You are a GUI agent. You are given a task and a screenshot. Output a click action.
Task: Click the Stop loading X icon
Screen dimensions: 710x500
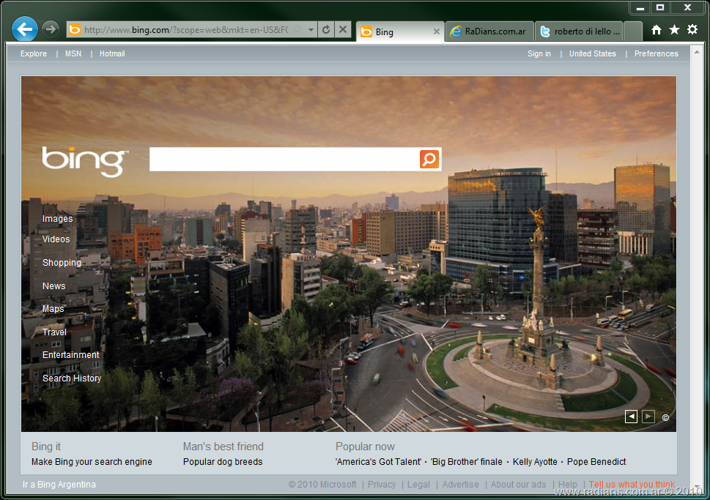pyautogui.click(x=343, y=30)
